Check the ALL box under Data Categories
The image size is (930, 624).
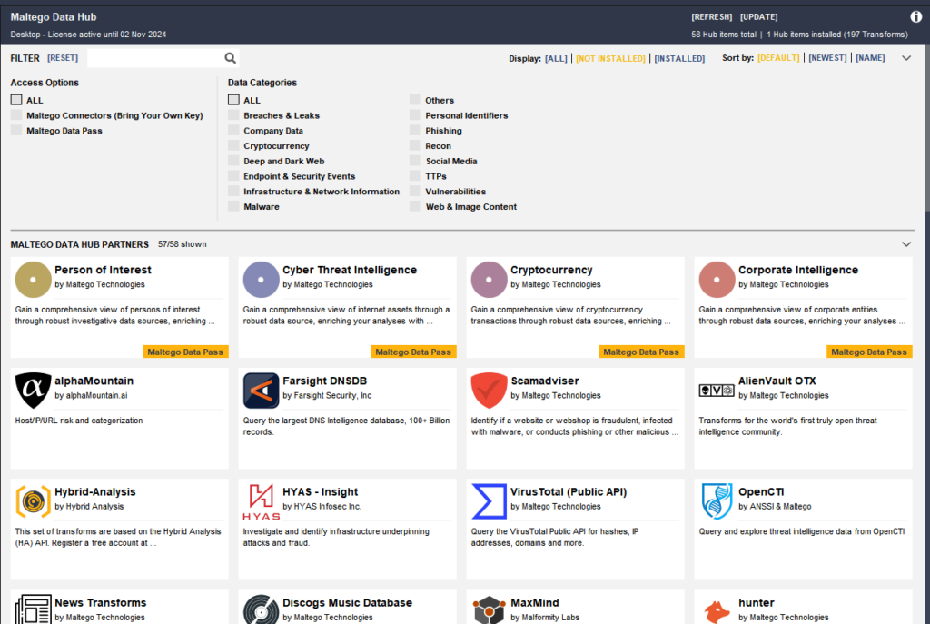click(x=233, y=100)
